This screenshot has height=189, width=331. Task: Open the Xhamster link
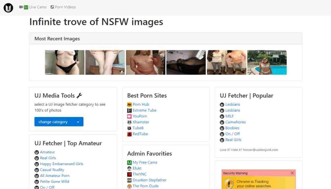(141, 122)
